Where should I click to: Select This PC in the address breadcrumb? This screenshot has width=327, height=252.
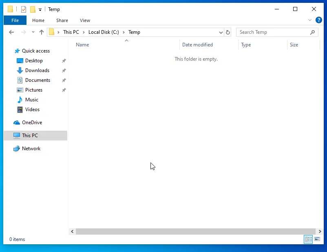coord(71,32)
